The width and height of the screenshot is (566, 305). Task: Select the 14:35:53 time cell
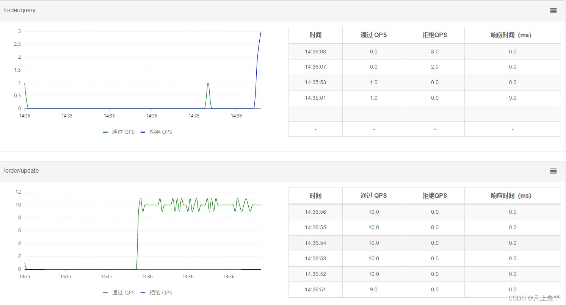tap(315, 82)
